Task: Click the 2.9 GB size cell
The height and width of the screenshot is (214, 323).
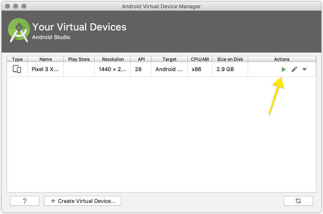Action: tap(230, 69)
